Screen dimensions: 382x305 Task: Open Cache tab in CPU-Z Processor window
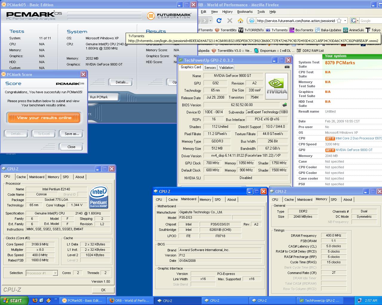point(21,177)
